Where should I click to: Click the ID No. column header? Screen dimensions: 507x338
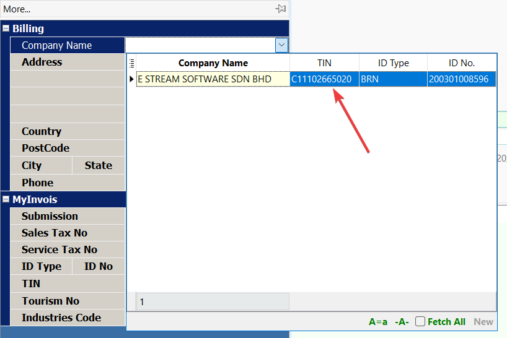[x=461, y=63]
